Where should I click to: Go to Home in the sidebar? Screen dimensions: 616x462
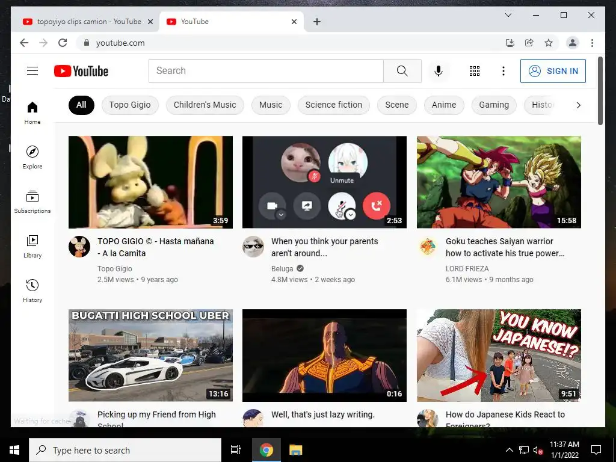[x=32, y=113]
